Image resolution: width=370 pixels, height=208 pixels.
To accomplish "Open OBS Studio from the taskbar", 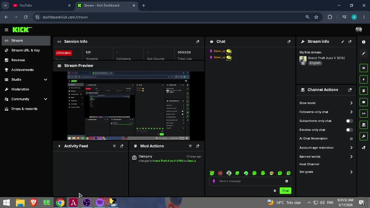I will (x=86, y=203).
